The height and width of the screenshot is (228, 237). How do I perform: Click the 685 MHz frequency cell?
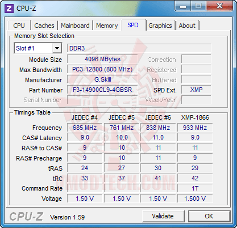(x=85, y=128)
